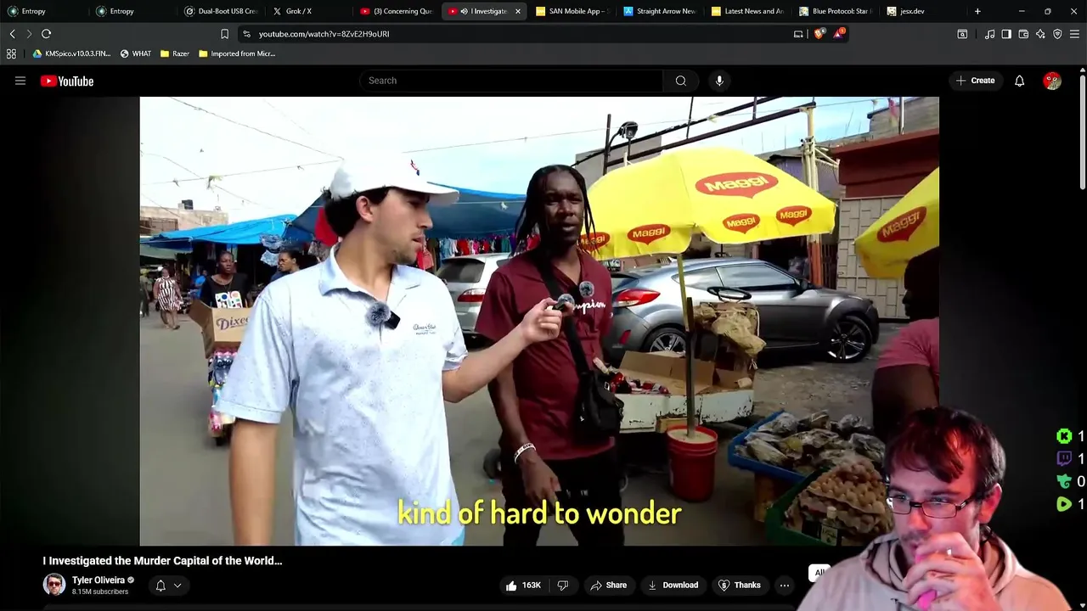Click the 8.15M subscribers text
Viewport: 1087px width, 611px height.
(x=100, y=591)
